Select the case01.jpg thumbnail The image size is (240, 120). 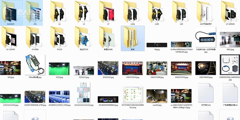tap(157, 96)
